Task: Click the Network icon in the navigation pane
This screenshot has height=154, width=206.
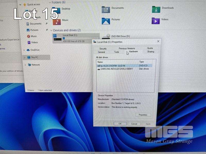Action: (x=29, y=65)
